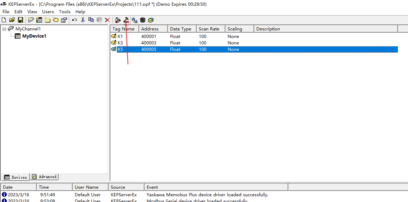This screenshot has width=408, height=202.
Task: Undo the last action
Action: [x=74, y=20]
